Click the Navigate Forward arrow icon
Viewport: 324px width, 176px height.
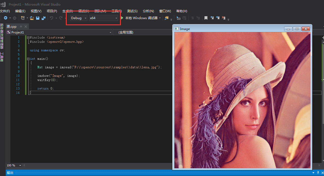click(15, 18)
